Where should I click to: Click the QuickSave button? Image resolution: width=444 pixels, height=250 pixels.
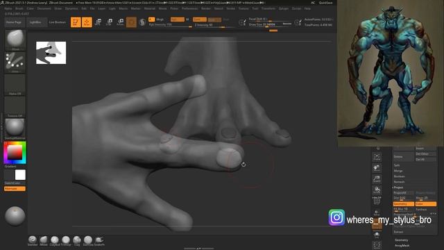pyautogui.click(x=325, y=3)
